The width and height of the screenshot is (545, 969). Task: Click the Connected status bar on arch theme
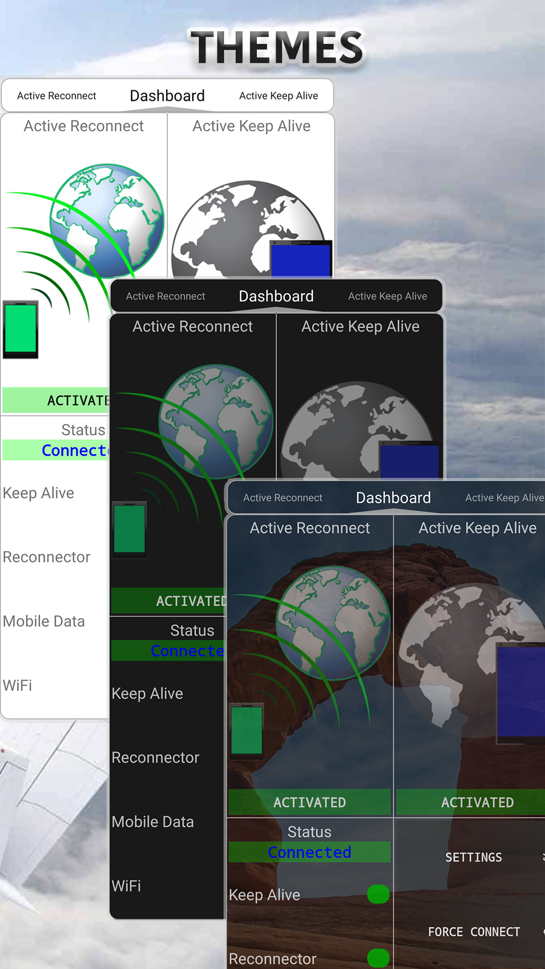(309, 852)
